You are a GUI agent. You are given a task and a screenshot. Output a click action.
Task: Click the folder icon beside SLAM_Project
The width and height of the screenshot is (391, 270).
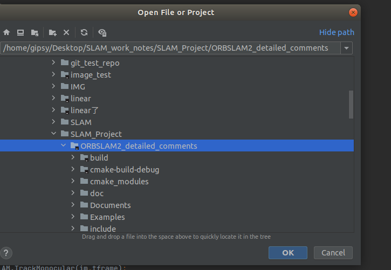(x=65, y=134)
